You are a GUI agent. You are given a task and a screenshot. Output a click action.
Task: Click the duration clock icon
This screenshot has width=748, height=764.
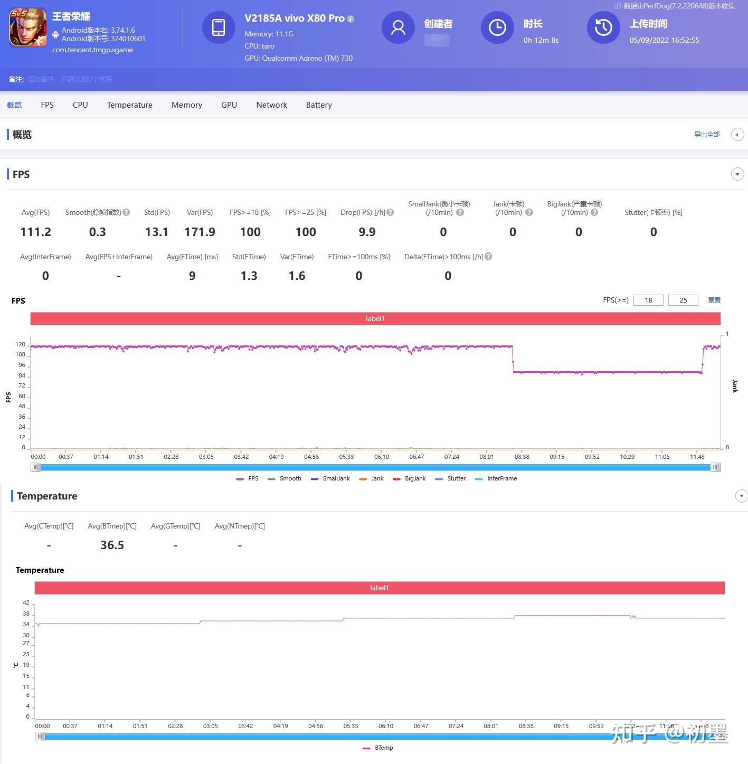tap(497, 27)
